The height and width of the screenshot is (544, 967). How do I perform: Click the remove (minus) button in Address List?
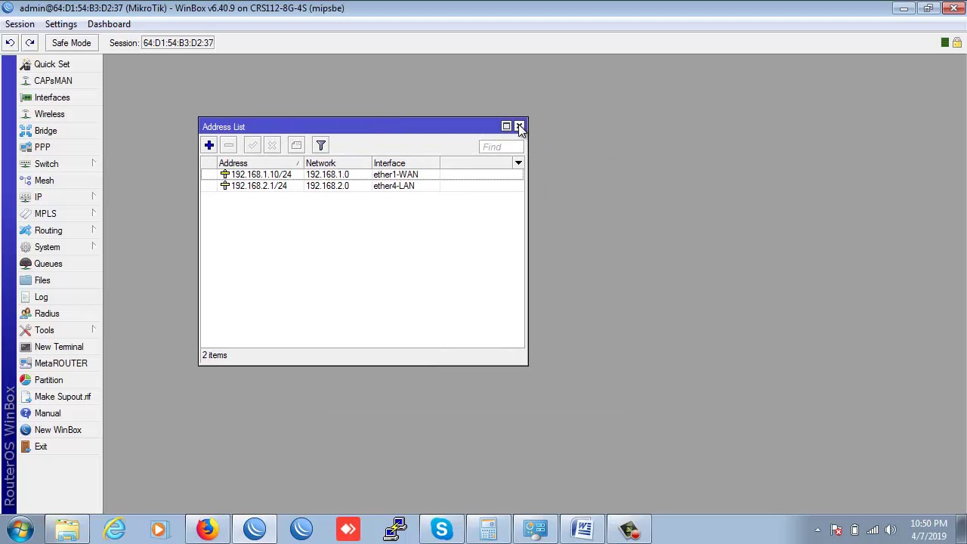click(x=229, y=145)
